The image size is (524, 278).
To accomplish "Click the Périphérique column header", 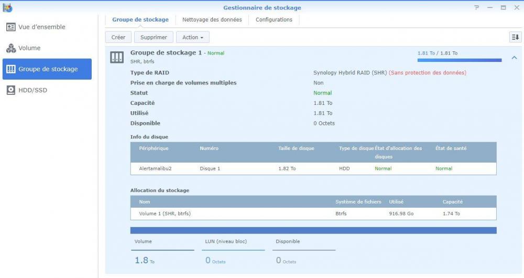I will point(154,148).
